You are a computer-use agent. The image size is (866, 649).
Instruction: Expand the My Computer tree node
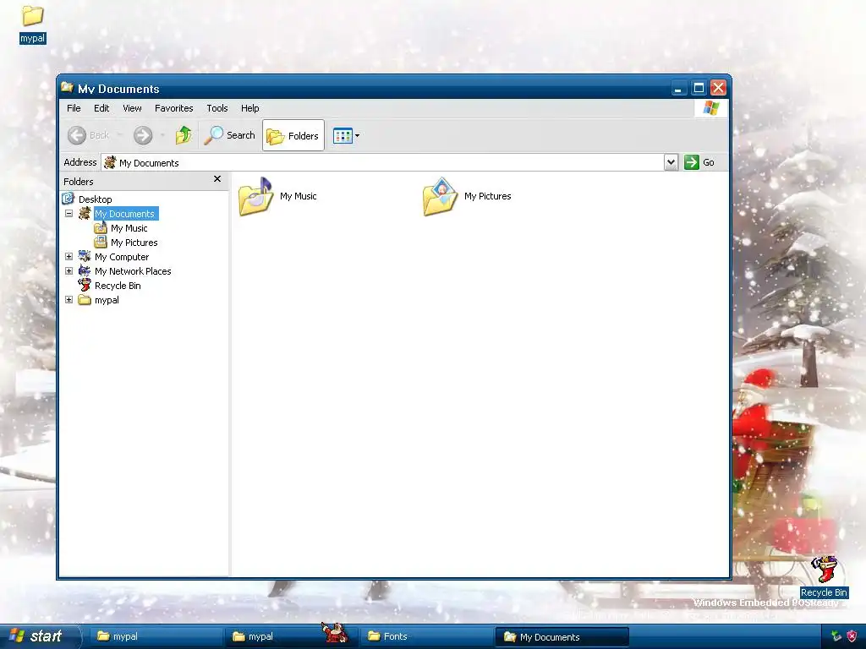pos(69,256)
